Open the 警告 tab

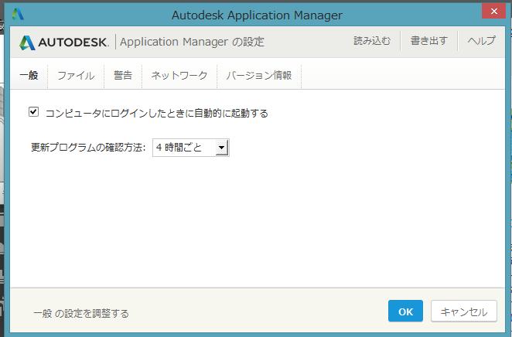123,75
